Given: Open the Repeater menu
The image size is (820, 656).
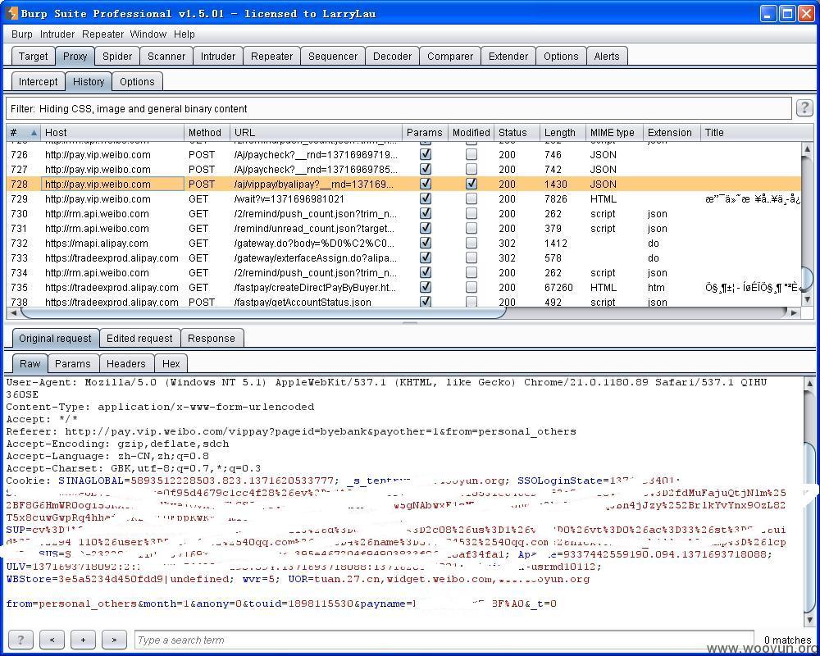Looking at the screenshot, I should (x=103, y=34).
